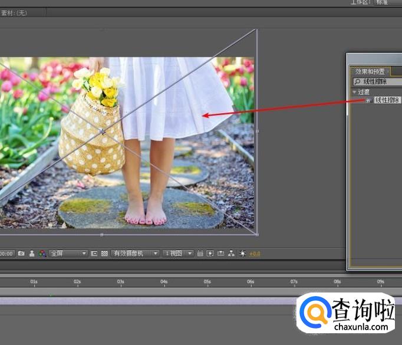Toggle the region of interest icon
This screenshot has height=345, width=402.
94,254
